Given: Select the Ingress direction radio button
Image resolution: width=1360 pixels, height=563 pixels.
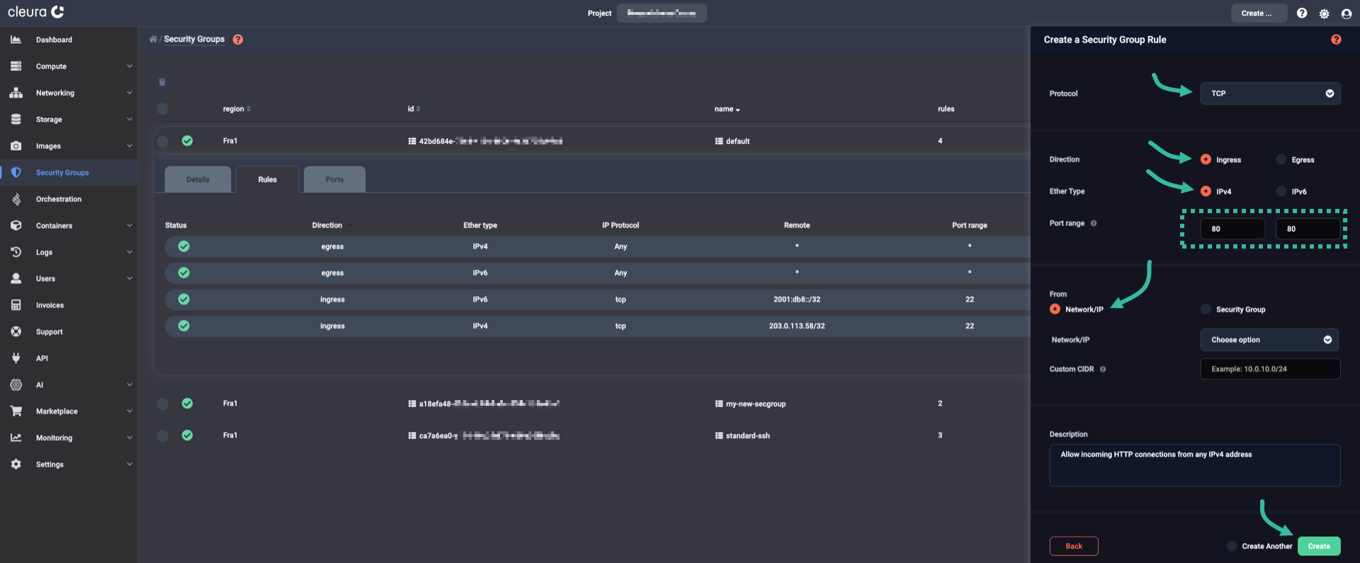Looking at the screenshot, I should point(1206,159).
